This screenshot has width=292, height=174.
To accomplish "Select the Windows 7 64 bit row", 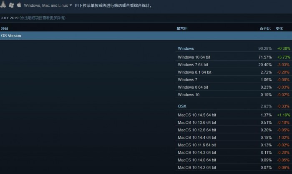I will 234,64.
